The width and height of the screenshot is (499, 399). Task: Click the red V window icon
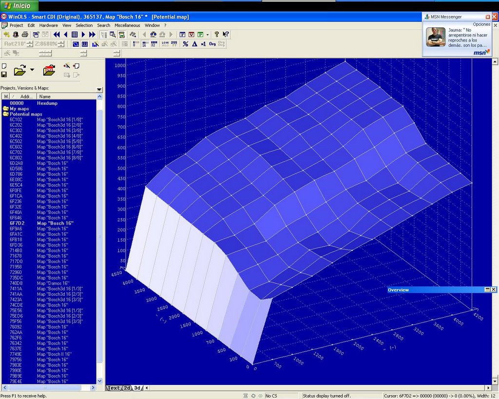click(x=191, y=35)
